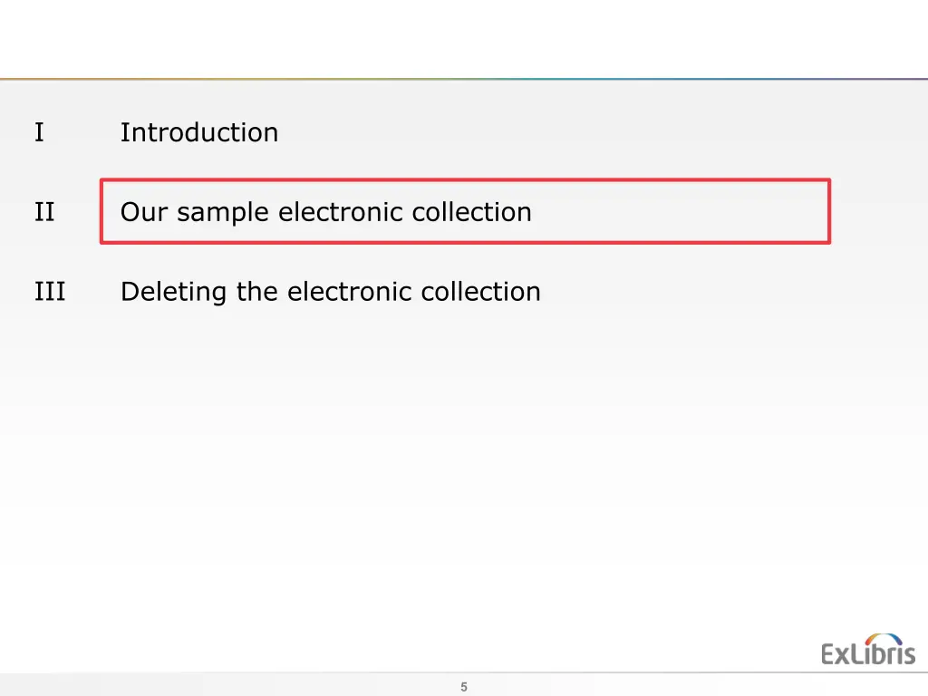Click the colored arc above the ExLibris wordmark
Viewport: 928px width, 696px height.
(x=884, y=639)
